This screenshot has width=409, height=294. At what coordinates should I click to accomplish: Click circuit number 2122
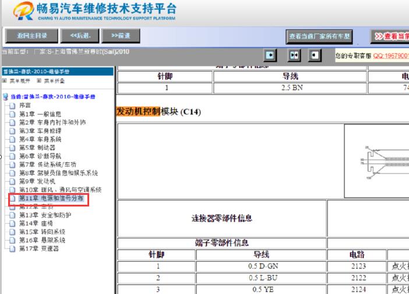click(357, 278)
